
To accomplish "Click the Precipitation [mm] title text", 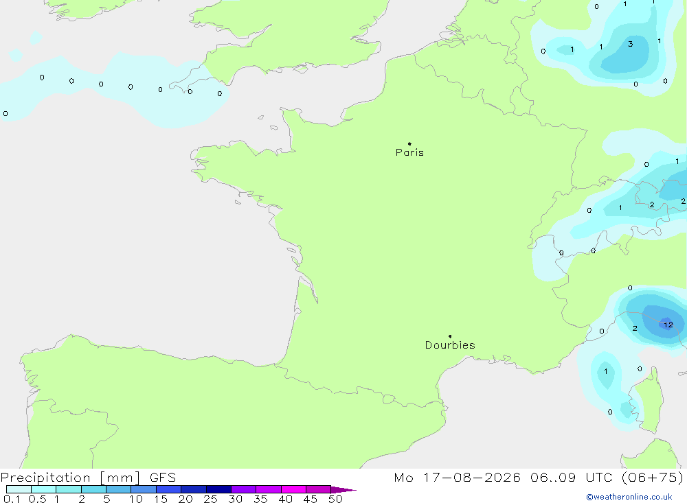I will click(x=70, y=478).
